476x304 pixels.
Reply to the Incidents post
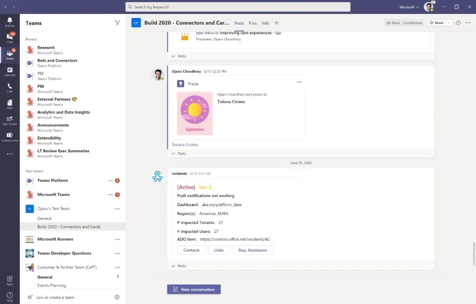[179, 266]
